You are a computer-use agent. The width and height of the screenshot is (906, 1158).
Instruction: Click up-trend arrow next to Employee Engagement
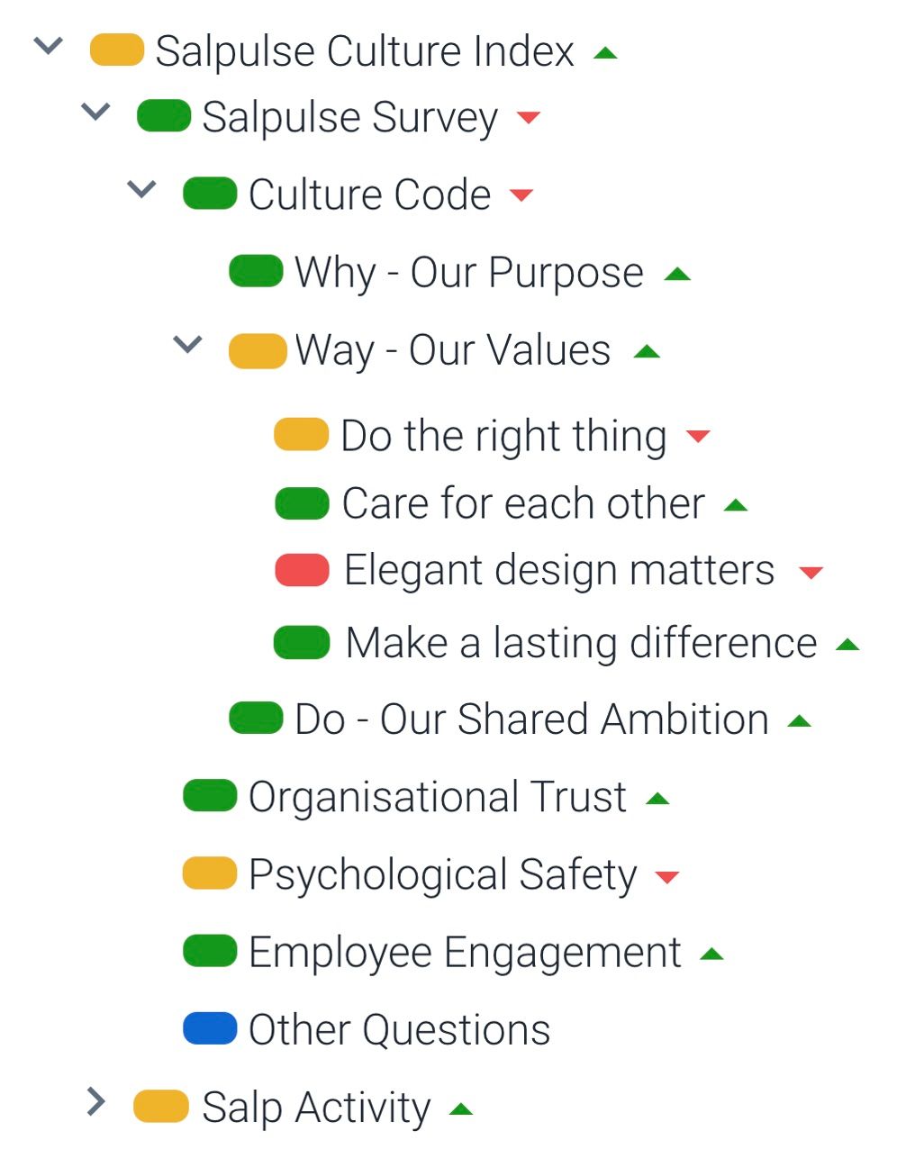pyautogui.click(x=711, y=954)
